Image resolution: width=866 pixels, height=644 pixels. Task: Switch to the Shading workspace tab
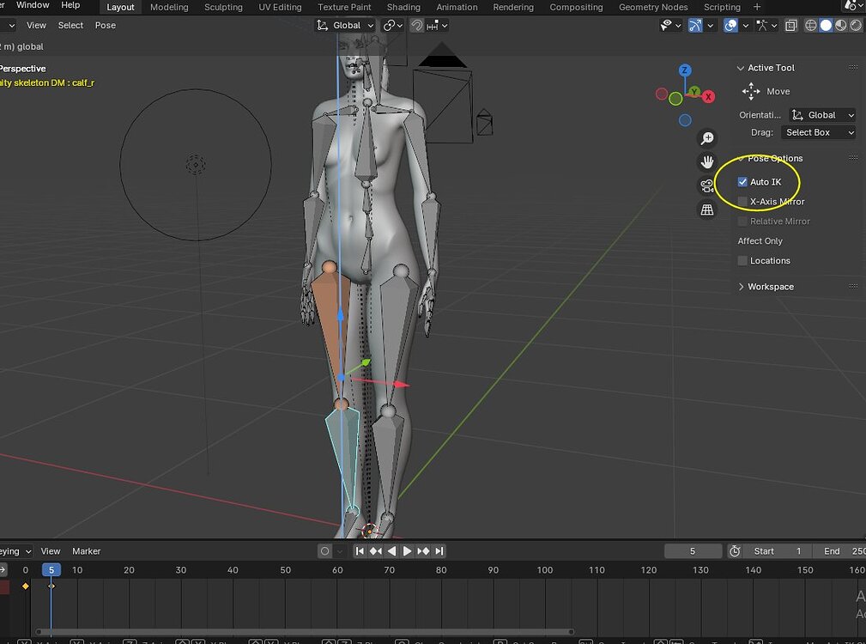pos(403,7)
